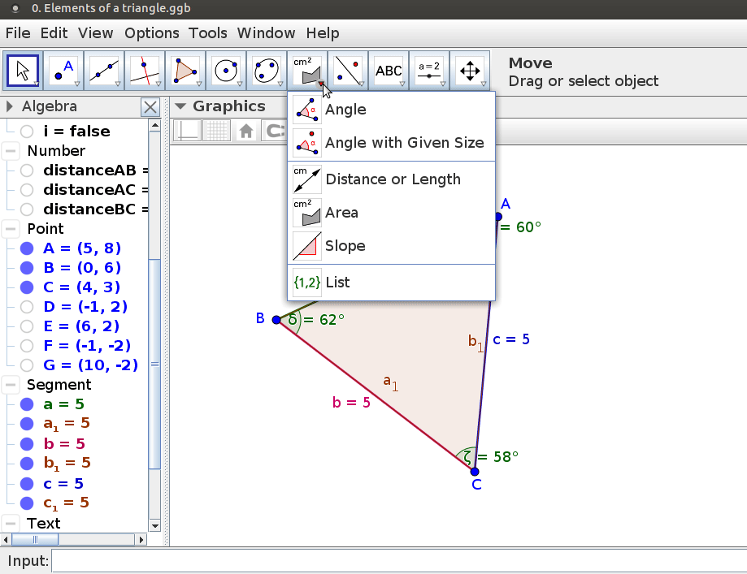
Task: Choose Area from the tool dropdown
Action: [x=391, y=213]
